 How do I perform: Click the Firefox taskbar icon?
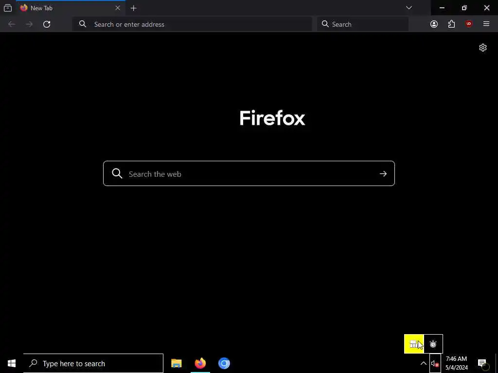click(x=200, y=363)
